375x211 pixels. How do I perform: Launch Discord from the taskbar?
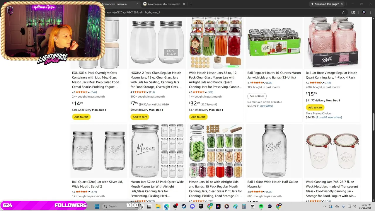[x=192, y=206]
